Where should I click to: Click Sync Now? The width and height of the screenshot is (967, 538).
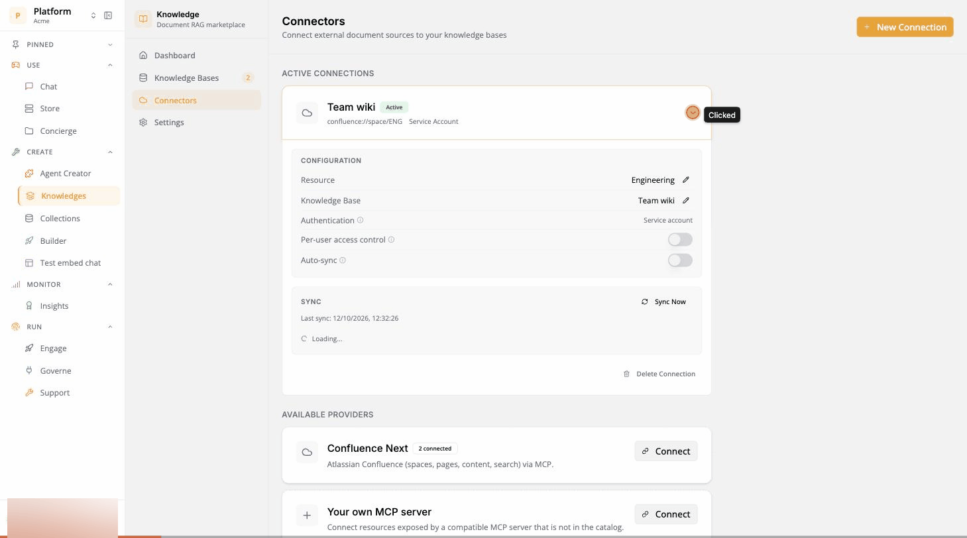click(663, 301)
